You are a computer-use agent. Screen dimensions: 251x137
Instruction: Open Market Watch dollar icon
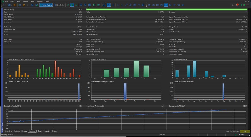point(15,5)
